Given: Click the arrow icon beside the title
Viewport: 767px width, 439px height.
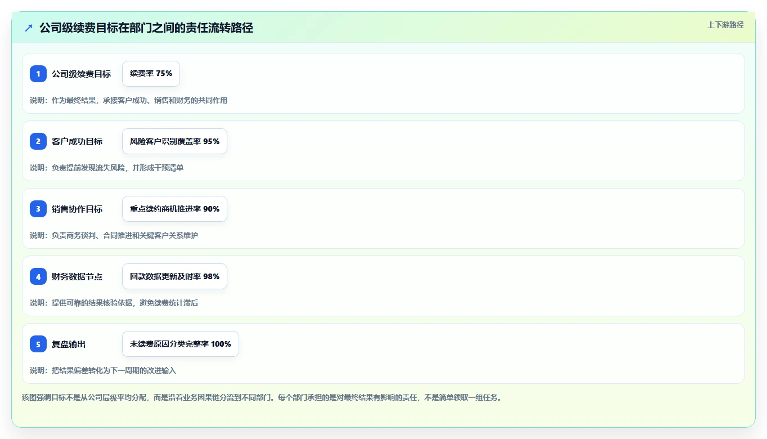Looking at the screenshot, I should (29, 28).
